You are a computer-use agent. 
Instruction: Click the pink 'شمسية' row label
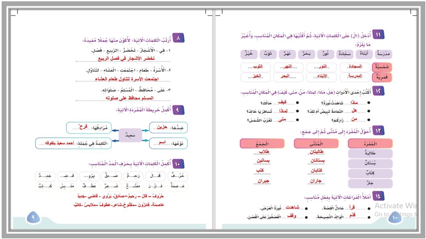pos(382,67)
